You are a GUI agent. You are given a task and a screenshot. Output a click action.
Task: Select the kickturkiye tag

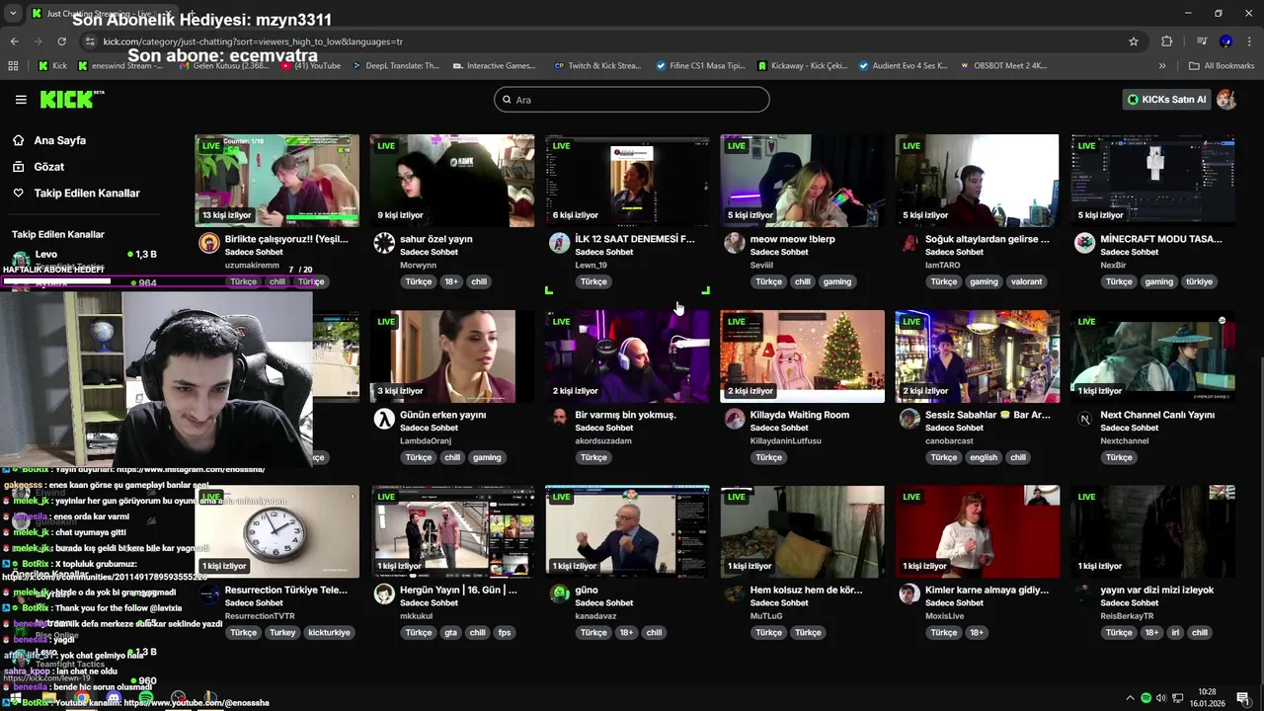(x=330, y=633)
